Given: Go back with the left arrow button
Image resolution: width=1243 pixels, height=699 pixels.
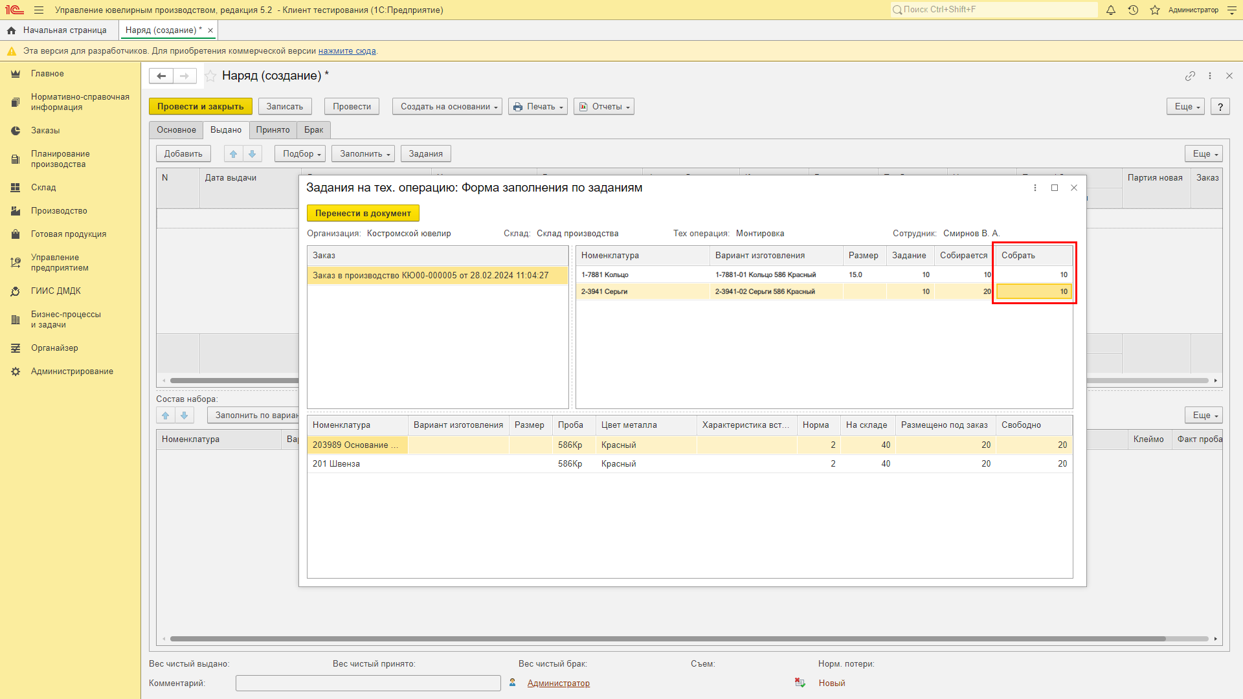Looking at the screenshot, I should pyautogui.click(x=161, y=76).
